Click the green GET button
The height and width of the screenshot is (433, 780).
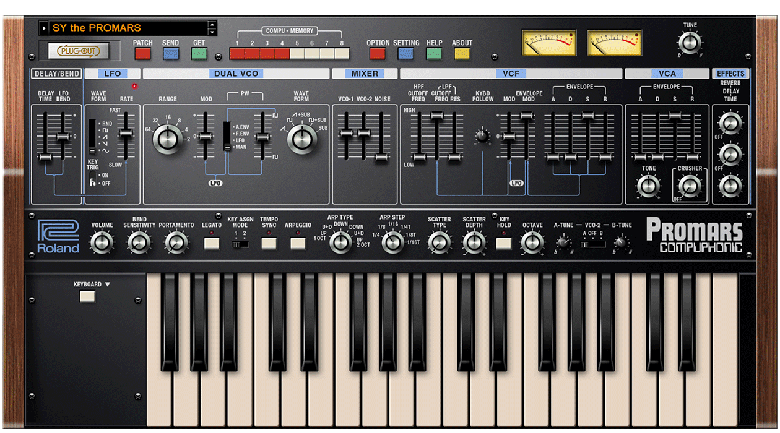(199, 54)
